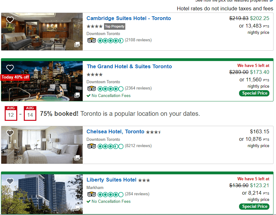Click TripAdvisor owl icon for Chelsea Hotel
The image size is (276, 215).
point(91,146)
